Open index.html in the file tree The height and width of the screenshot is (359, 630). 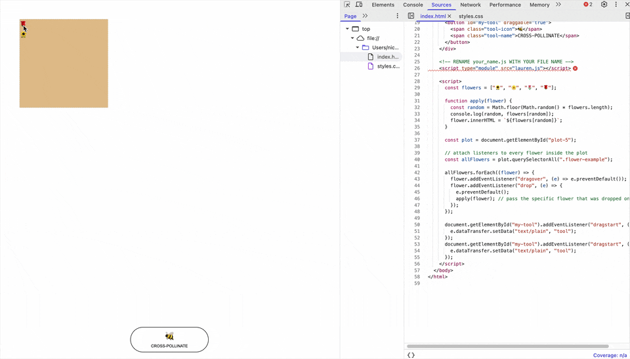(388, 56)
